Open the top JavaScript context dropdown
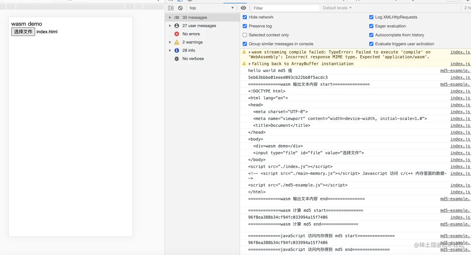Image resolution: width=471 pixels, height=255 pixels. [212, 8]
